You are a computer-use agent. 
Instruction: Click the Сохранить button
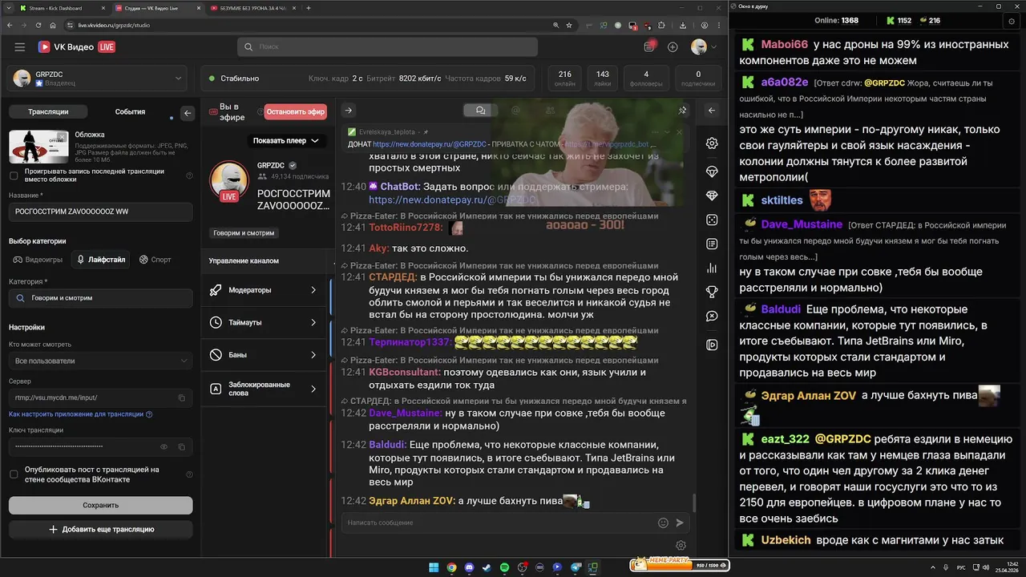tap(100, 505)
